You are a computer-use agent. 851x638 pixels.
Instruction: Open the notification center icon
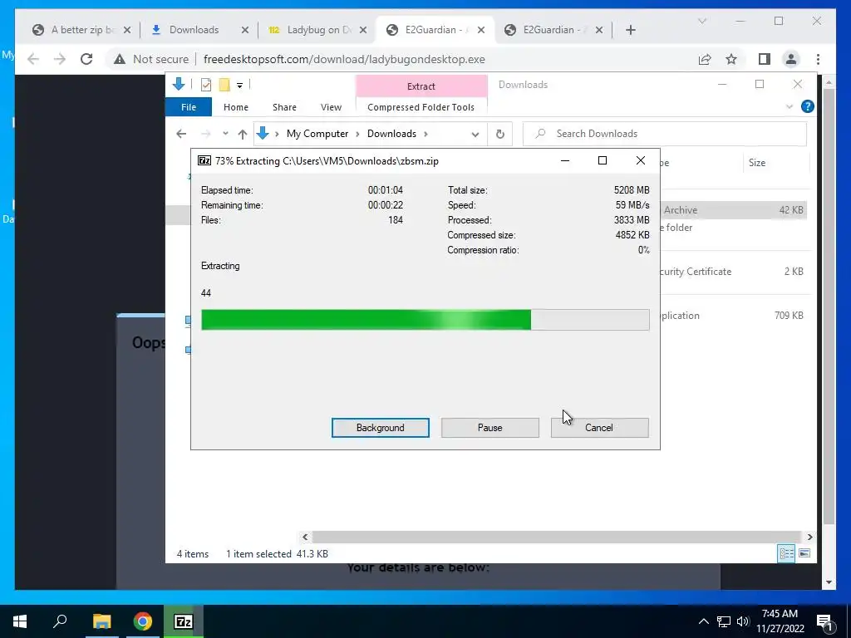point(824,621)
